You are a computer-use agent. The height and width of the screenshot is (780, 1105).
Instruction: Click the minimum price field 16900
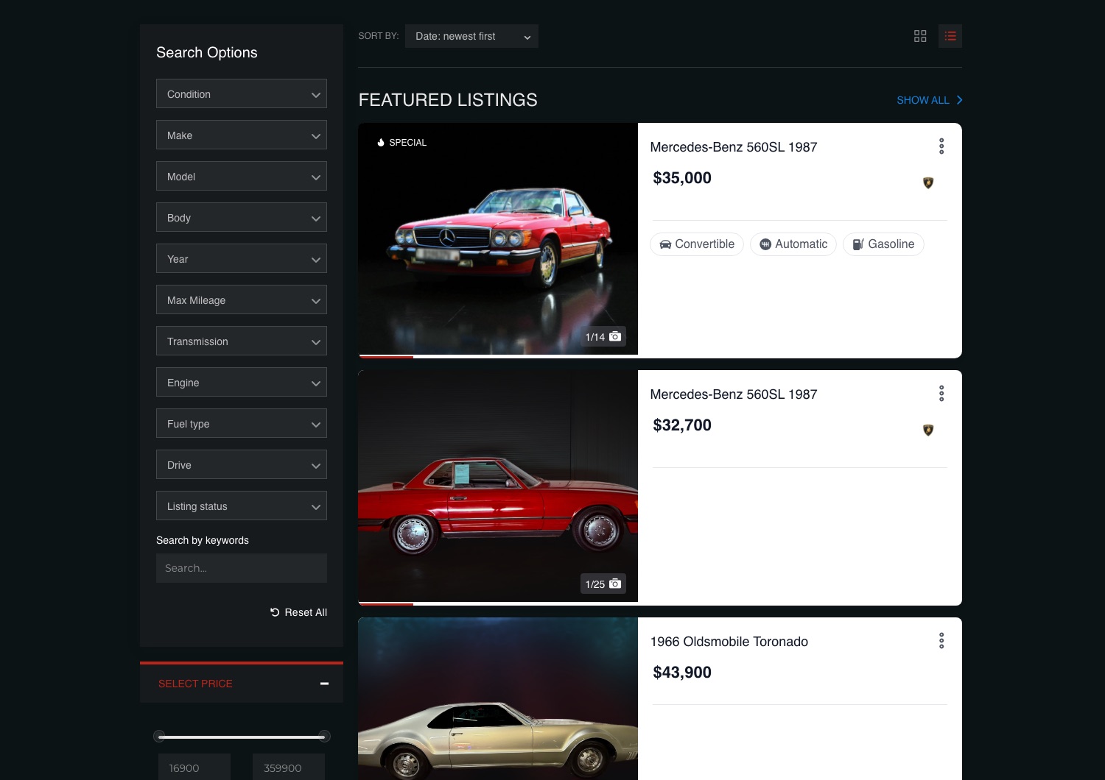click(x=194, y=767)
